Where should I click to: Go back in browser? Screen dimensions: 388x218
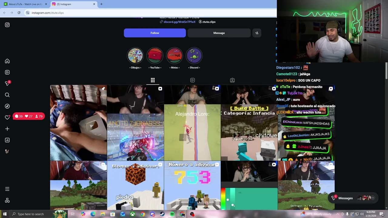5,13
